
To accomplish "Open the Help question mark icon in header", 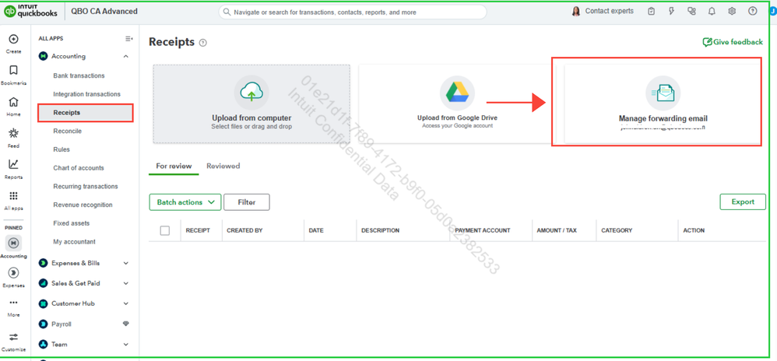I will [753, 12].
